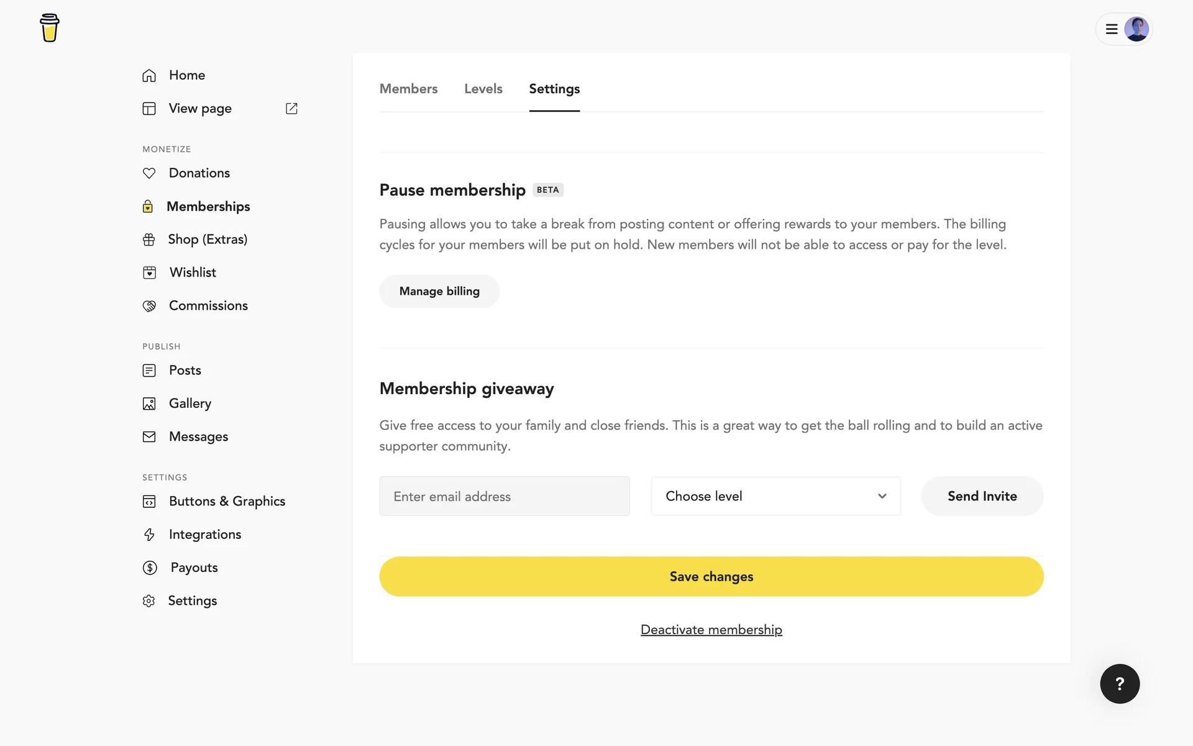Select the Integrations lightning bolt icon
This screenshot has width=1193, height=746.
(x=149, y=535)
